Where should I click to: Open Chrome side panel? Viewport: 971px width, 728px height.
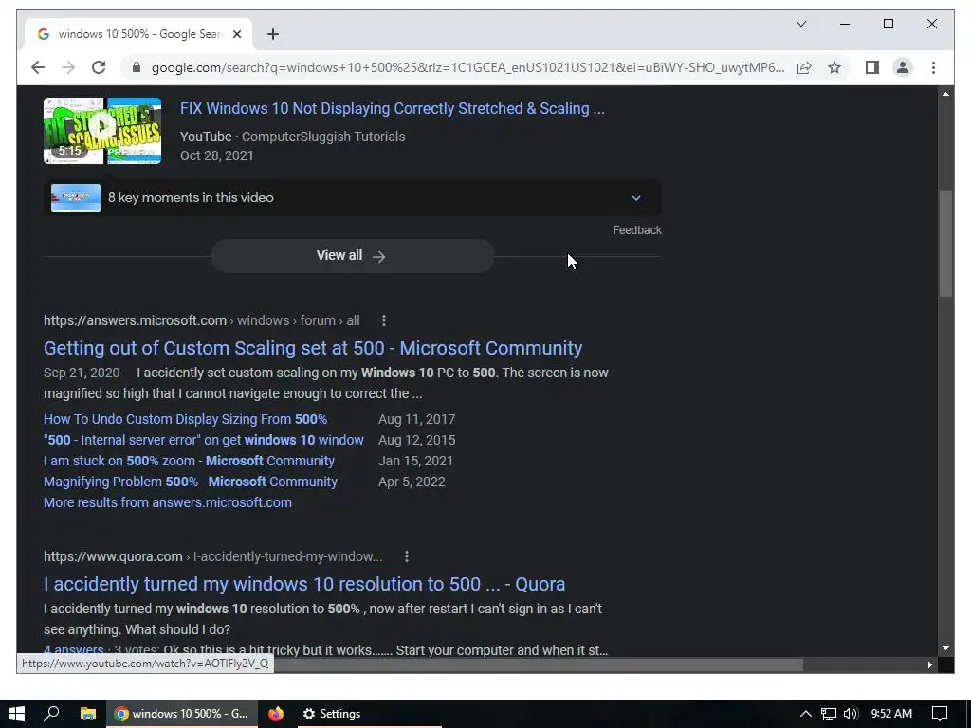[872, 67]
